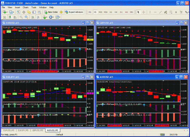Open the Market Watch window icon
This screenshot has width=190, height=137.
19,12
